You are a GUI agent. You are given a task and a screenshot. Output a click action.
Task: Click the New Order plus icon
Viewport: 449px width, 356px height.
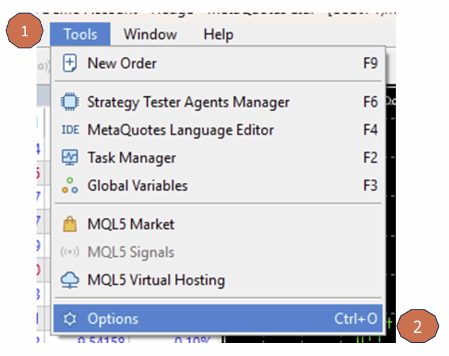pos(69,63)
